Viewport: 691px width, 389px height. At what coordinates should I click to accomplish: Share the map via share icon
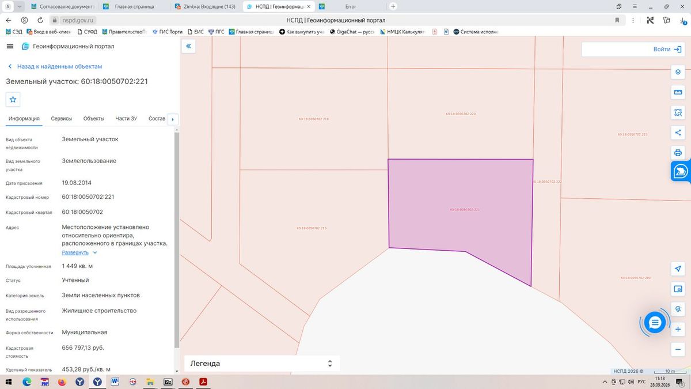[678, 133]
